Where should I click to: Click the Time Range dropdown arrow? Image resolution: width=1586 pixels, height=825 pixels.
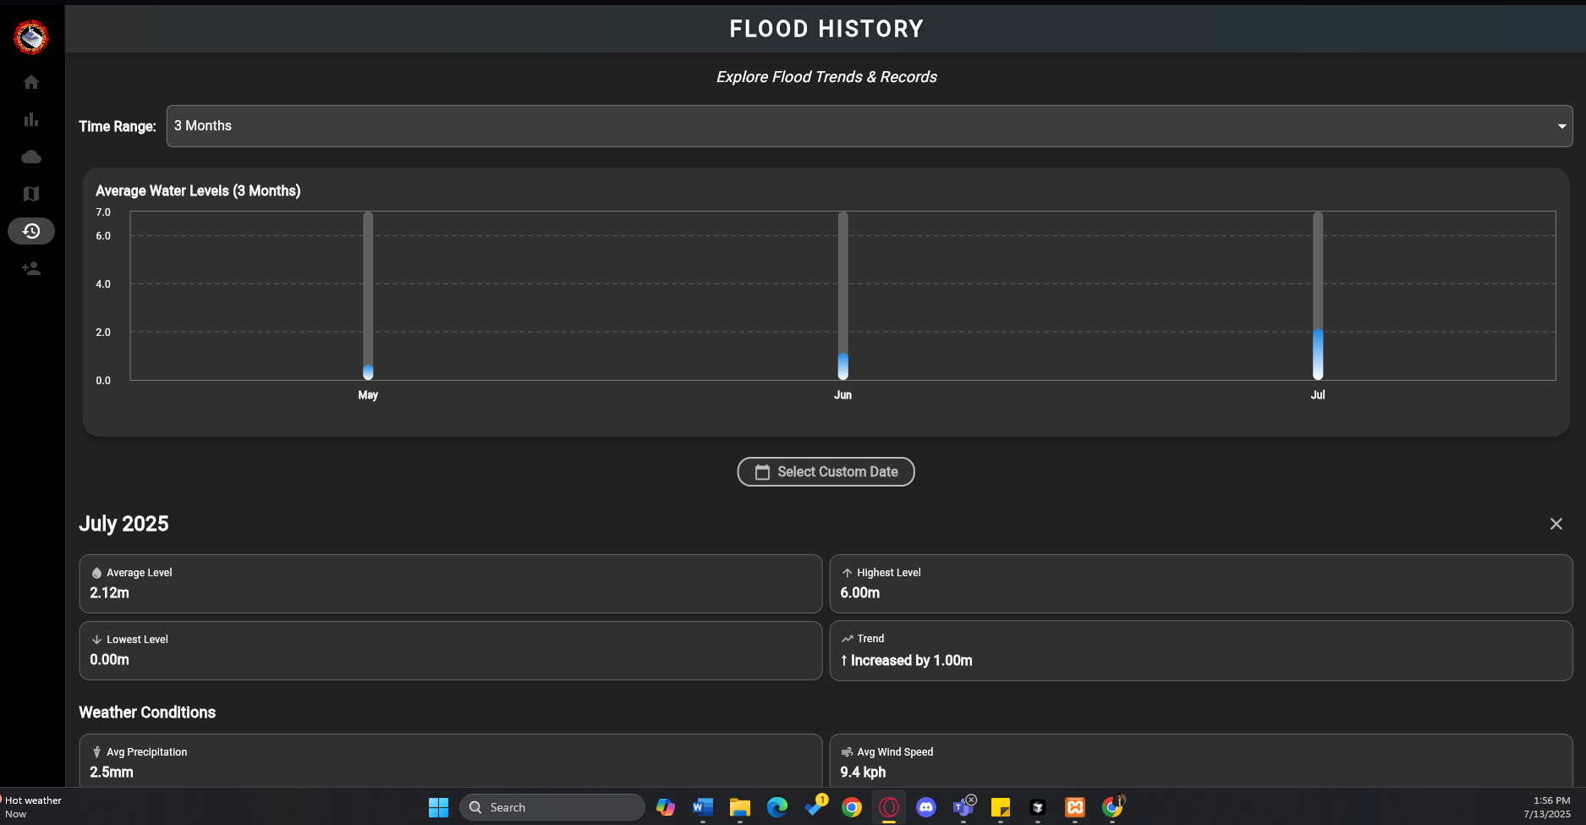1561,126
